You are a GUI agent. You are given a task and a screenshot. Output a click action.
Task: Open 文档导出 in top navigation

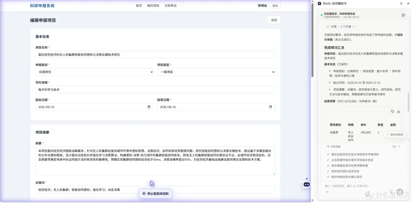pyautogui.click(x=171, y=5)
